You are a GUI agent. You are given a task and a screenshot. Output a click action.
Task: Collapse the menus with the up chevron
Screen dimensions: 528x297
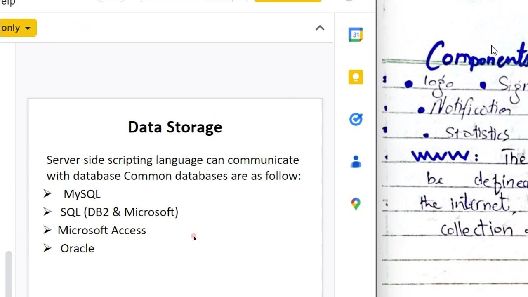coord(320,28)
